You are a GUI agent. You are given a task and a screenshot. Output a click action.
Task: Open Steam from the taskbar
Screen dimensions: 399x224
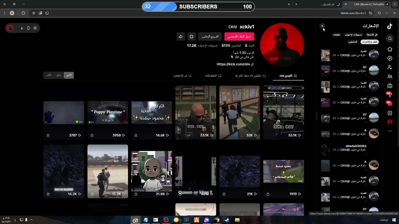point(227,220)
